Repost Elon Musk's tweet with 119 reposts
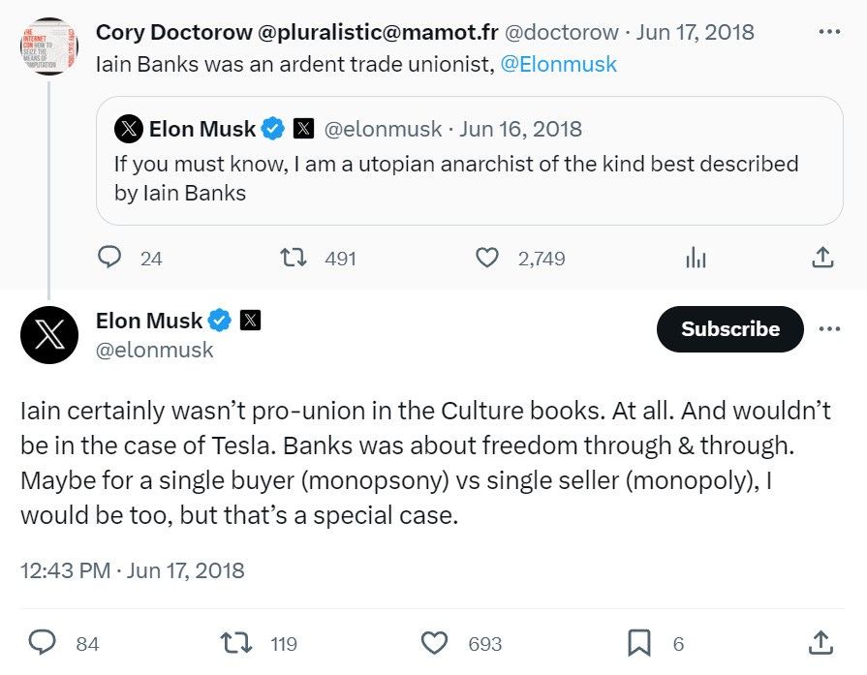Image resolution: width=867 pixels, height=675 pixels. coord(236,643)
